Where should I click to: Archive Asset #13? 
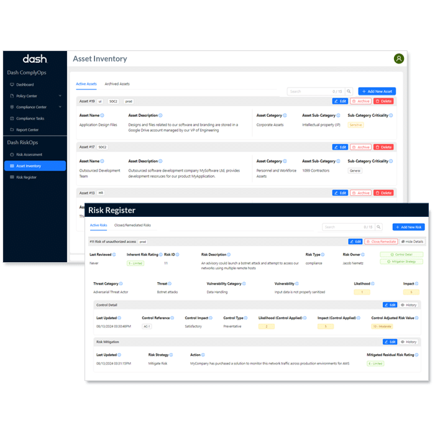[360, 193]
